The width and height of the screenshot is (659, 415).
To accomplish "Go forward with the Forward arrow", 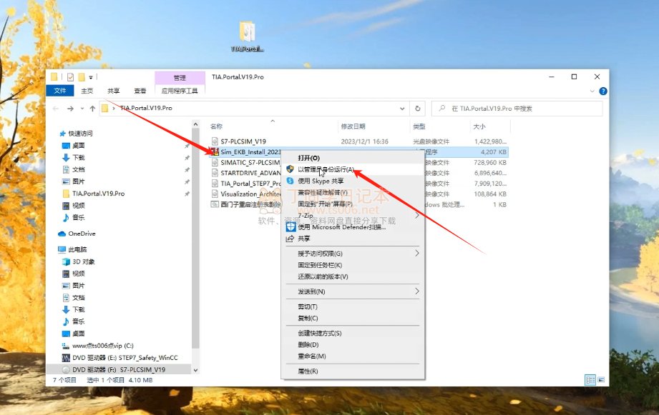I will tap(70, 109).
